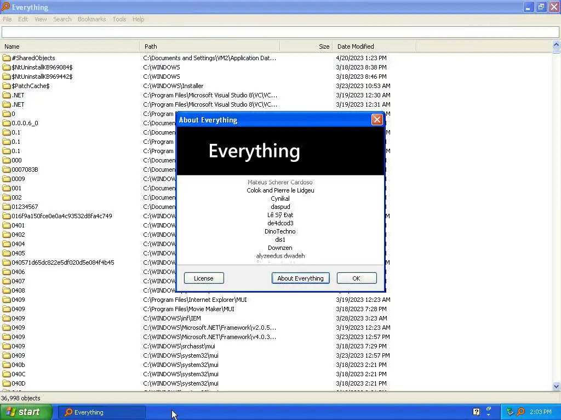Image resolution: width=561 pixels, height=420 pixels.
Task: Sort results by Name column header
Action: pos(70,46)
